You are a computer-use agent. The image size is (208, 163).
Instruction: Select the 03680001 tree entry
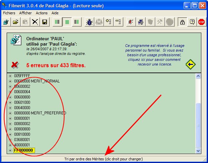click(x=22, y=140)
